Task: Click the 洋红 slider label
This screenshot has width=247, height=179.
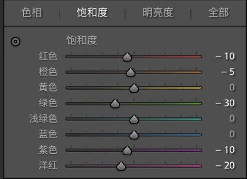Action: (48, 166)
